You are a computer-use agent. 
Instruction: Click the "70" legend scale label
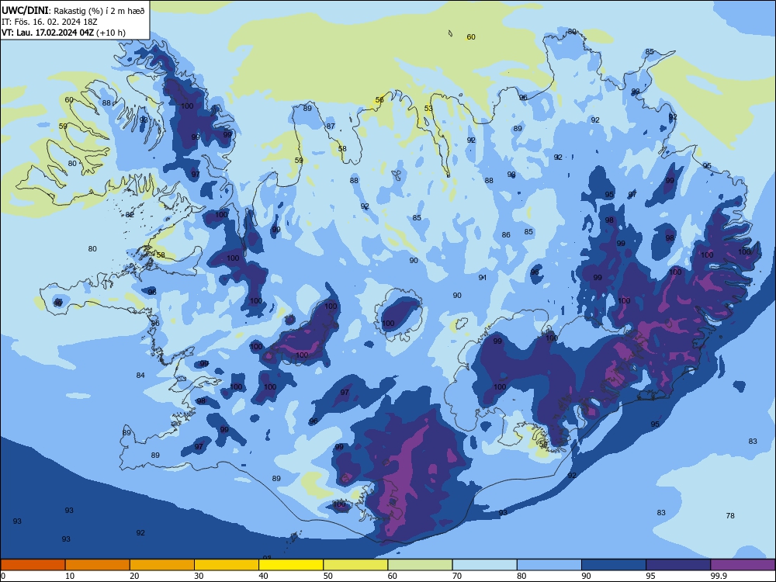[457, 576]
